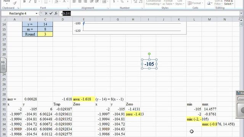
Task: Open Conditional Formatting dropdown
Action: click(x=153, y=3)
